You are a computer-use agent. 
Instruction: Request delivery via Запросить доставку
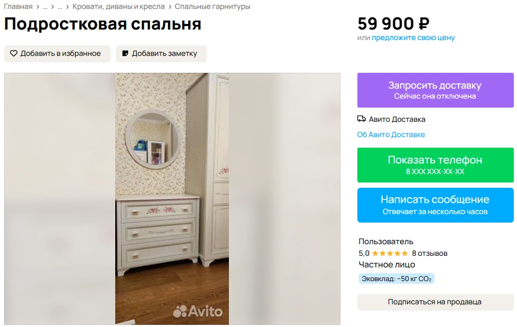pos(436,90)
